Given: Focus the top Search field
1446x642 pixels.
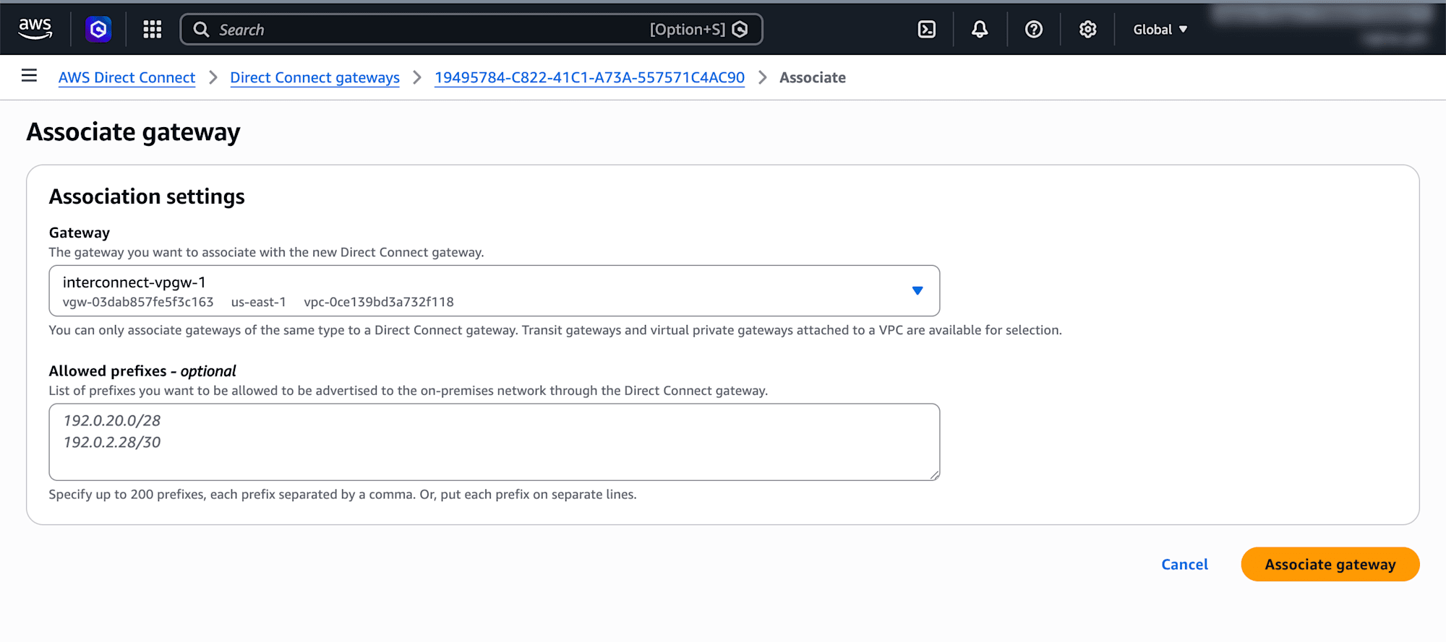Looking at the screenshot, I should tap(471, 30).
